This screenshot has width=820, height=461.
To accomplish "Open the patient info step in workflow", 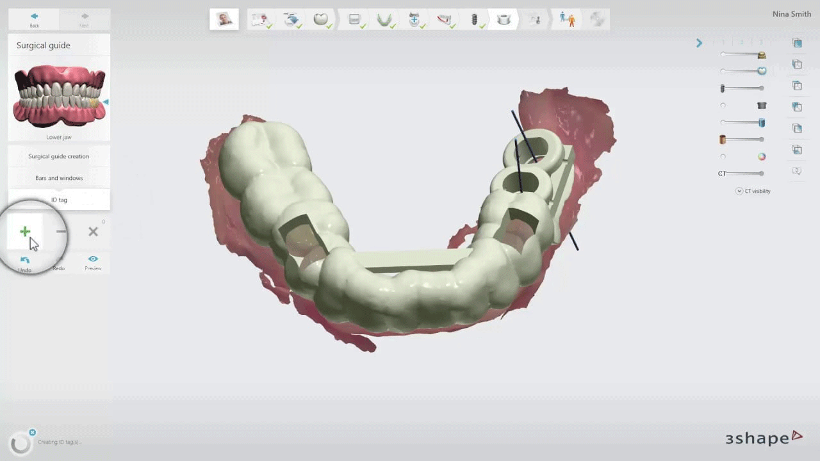I will [224, 19].
